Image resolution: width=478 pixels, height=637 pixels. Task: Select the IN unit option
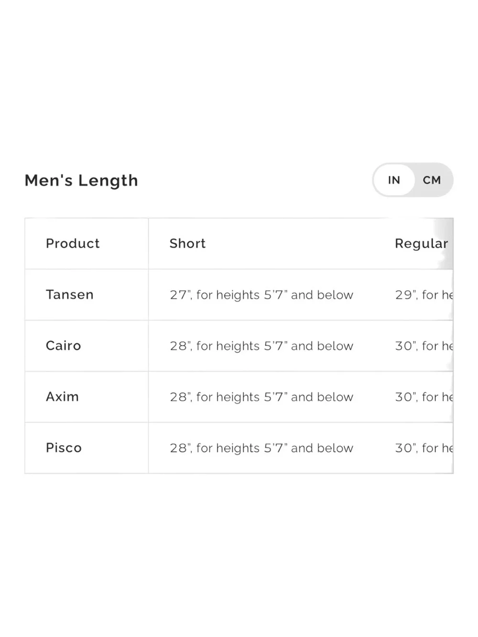pos(394,180)
